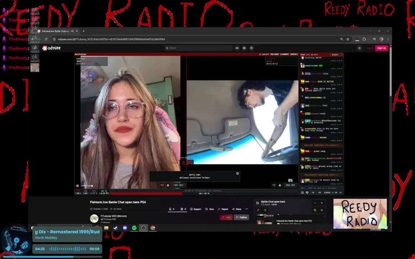
Task: Open the Chrome profile avatar
Action: coord(381,39)
